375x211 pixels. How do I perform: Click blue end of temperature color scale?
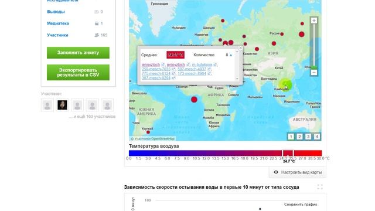[131, 153]
